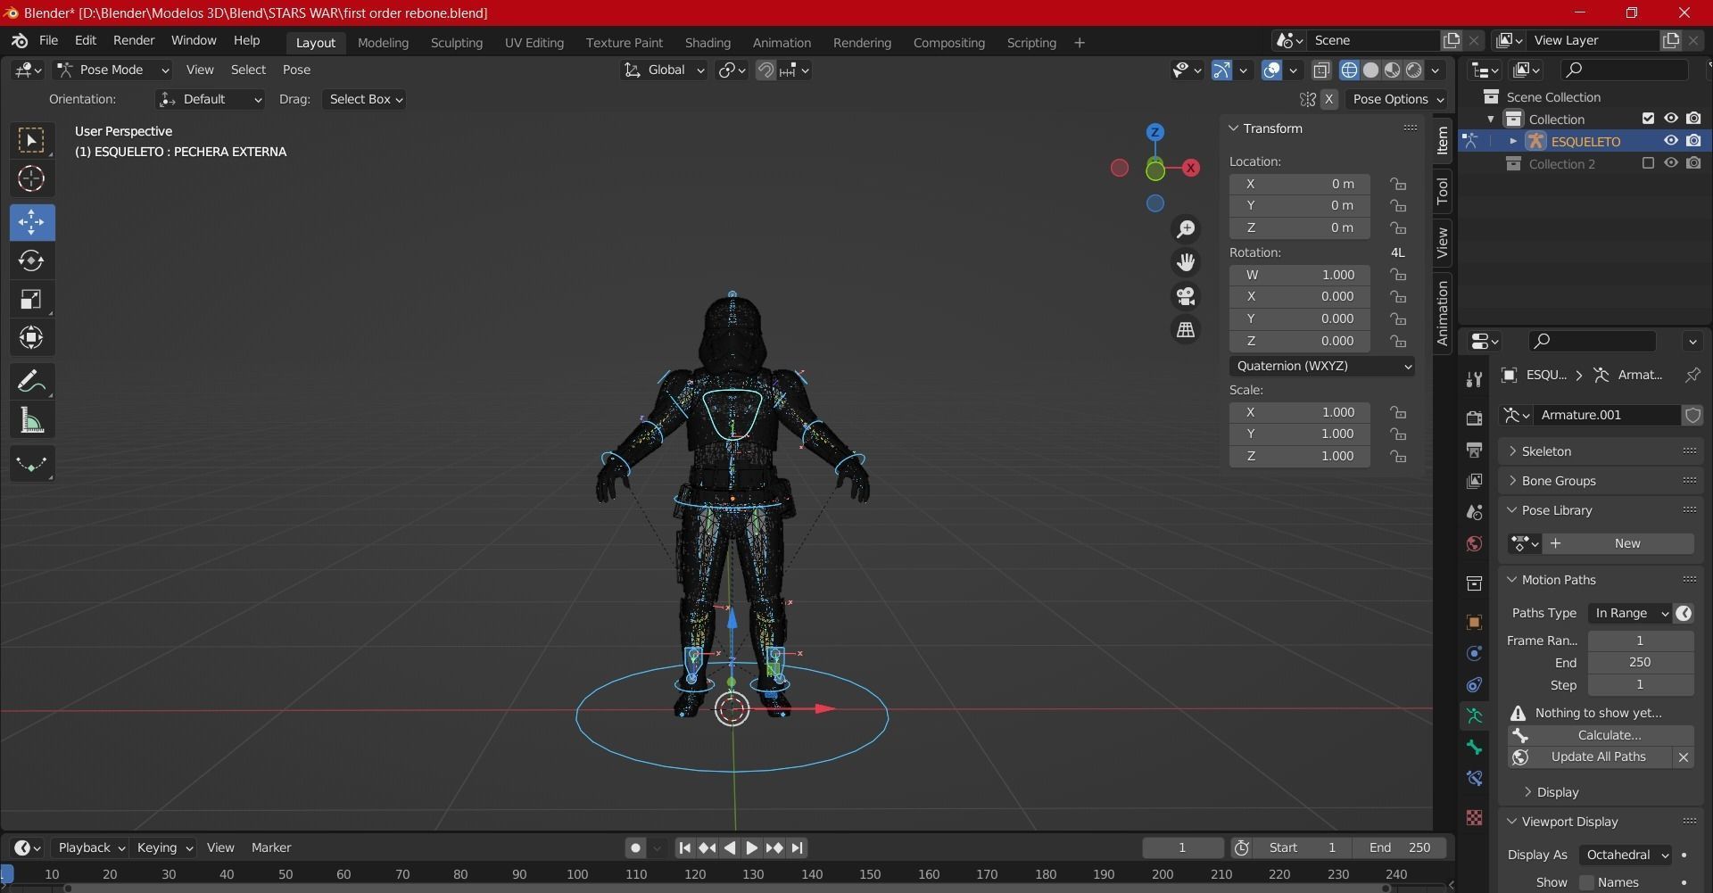Toggle Collection exclude checkbox in outliner
1713x893 pixels.
pos(1648,119)
